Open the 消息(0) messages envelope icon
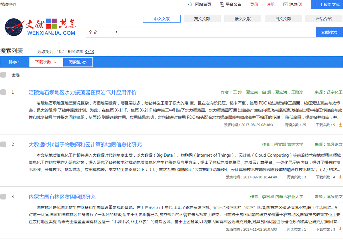 (x=286, y=4)
